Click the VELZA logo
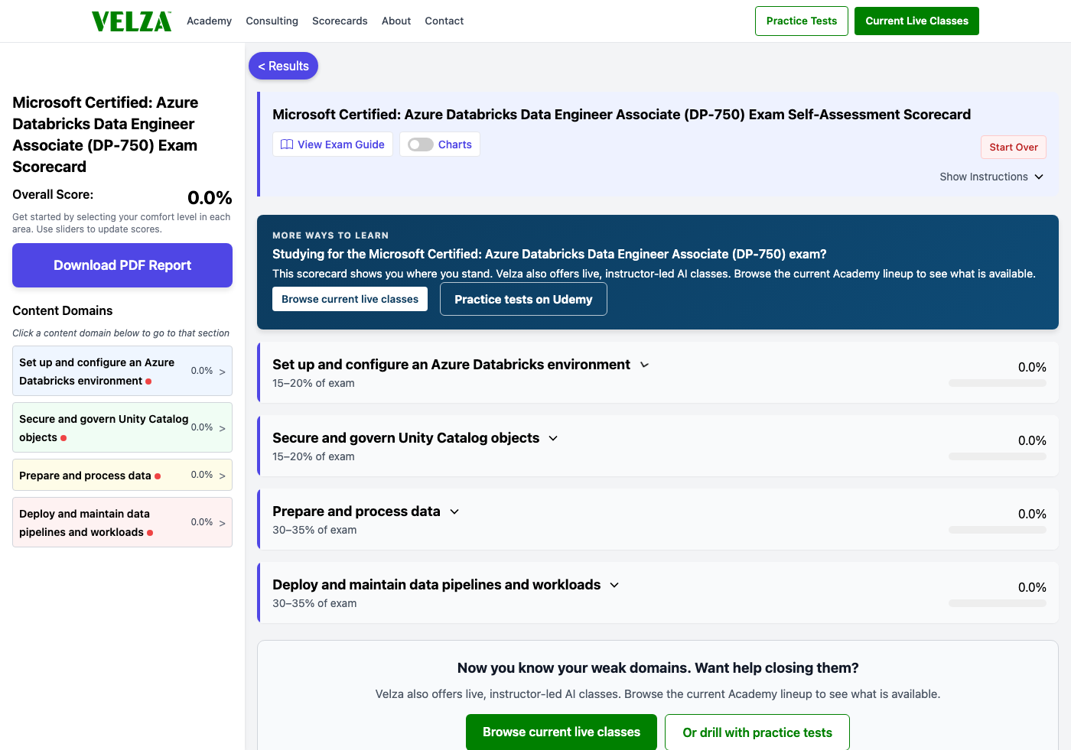The image size is (1071, 750). click(x=132, y=21)
